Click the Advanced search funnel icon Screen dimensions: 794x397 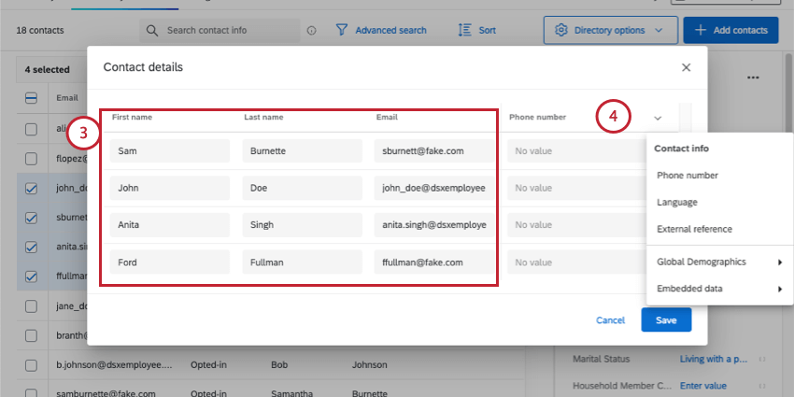click(342, 30)
